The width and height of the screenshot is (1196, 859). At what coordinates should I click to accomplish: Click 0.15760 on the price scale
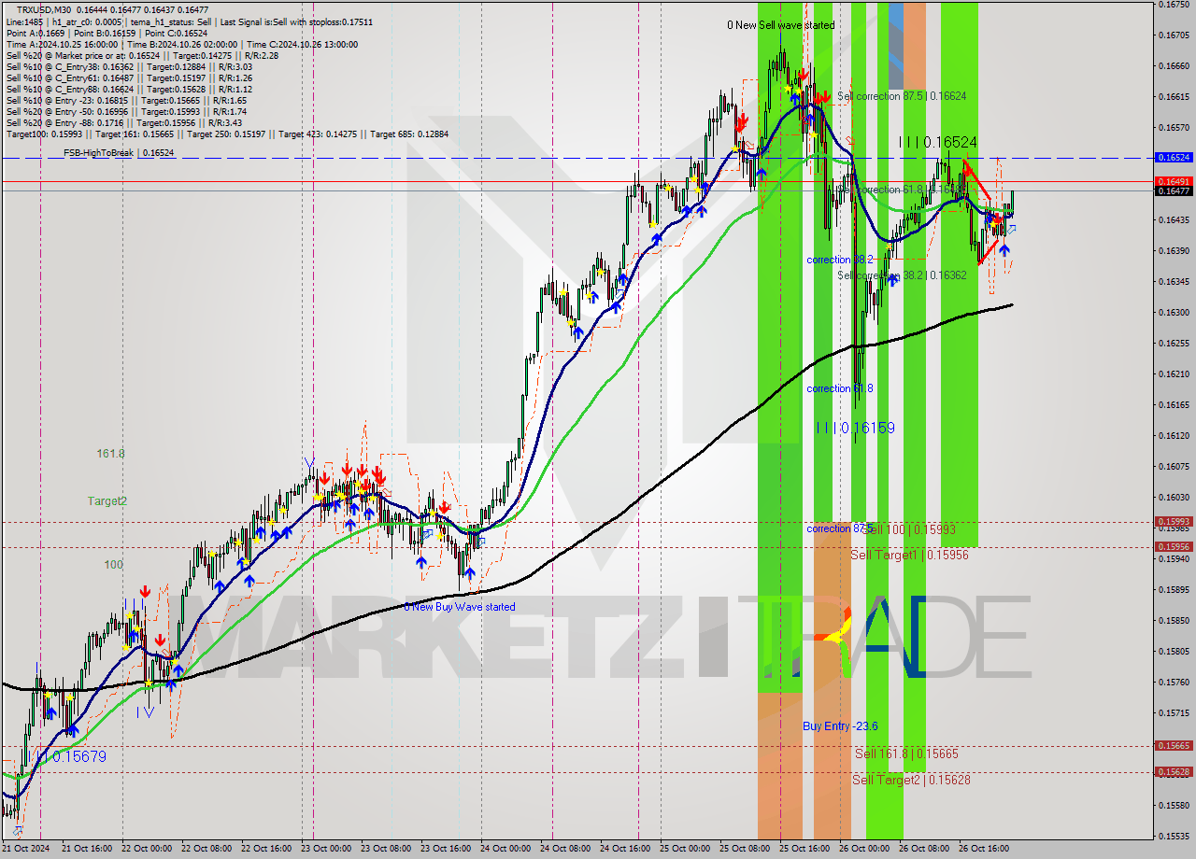point(1174,682)
